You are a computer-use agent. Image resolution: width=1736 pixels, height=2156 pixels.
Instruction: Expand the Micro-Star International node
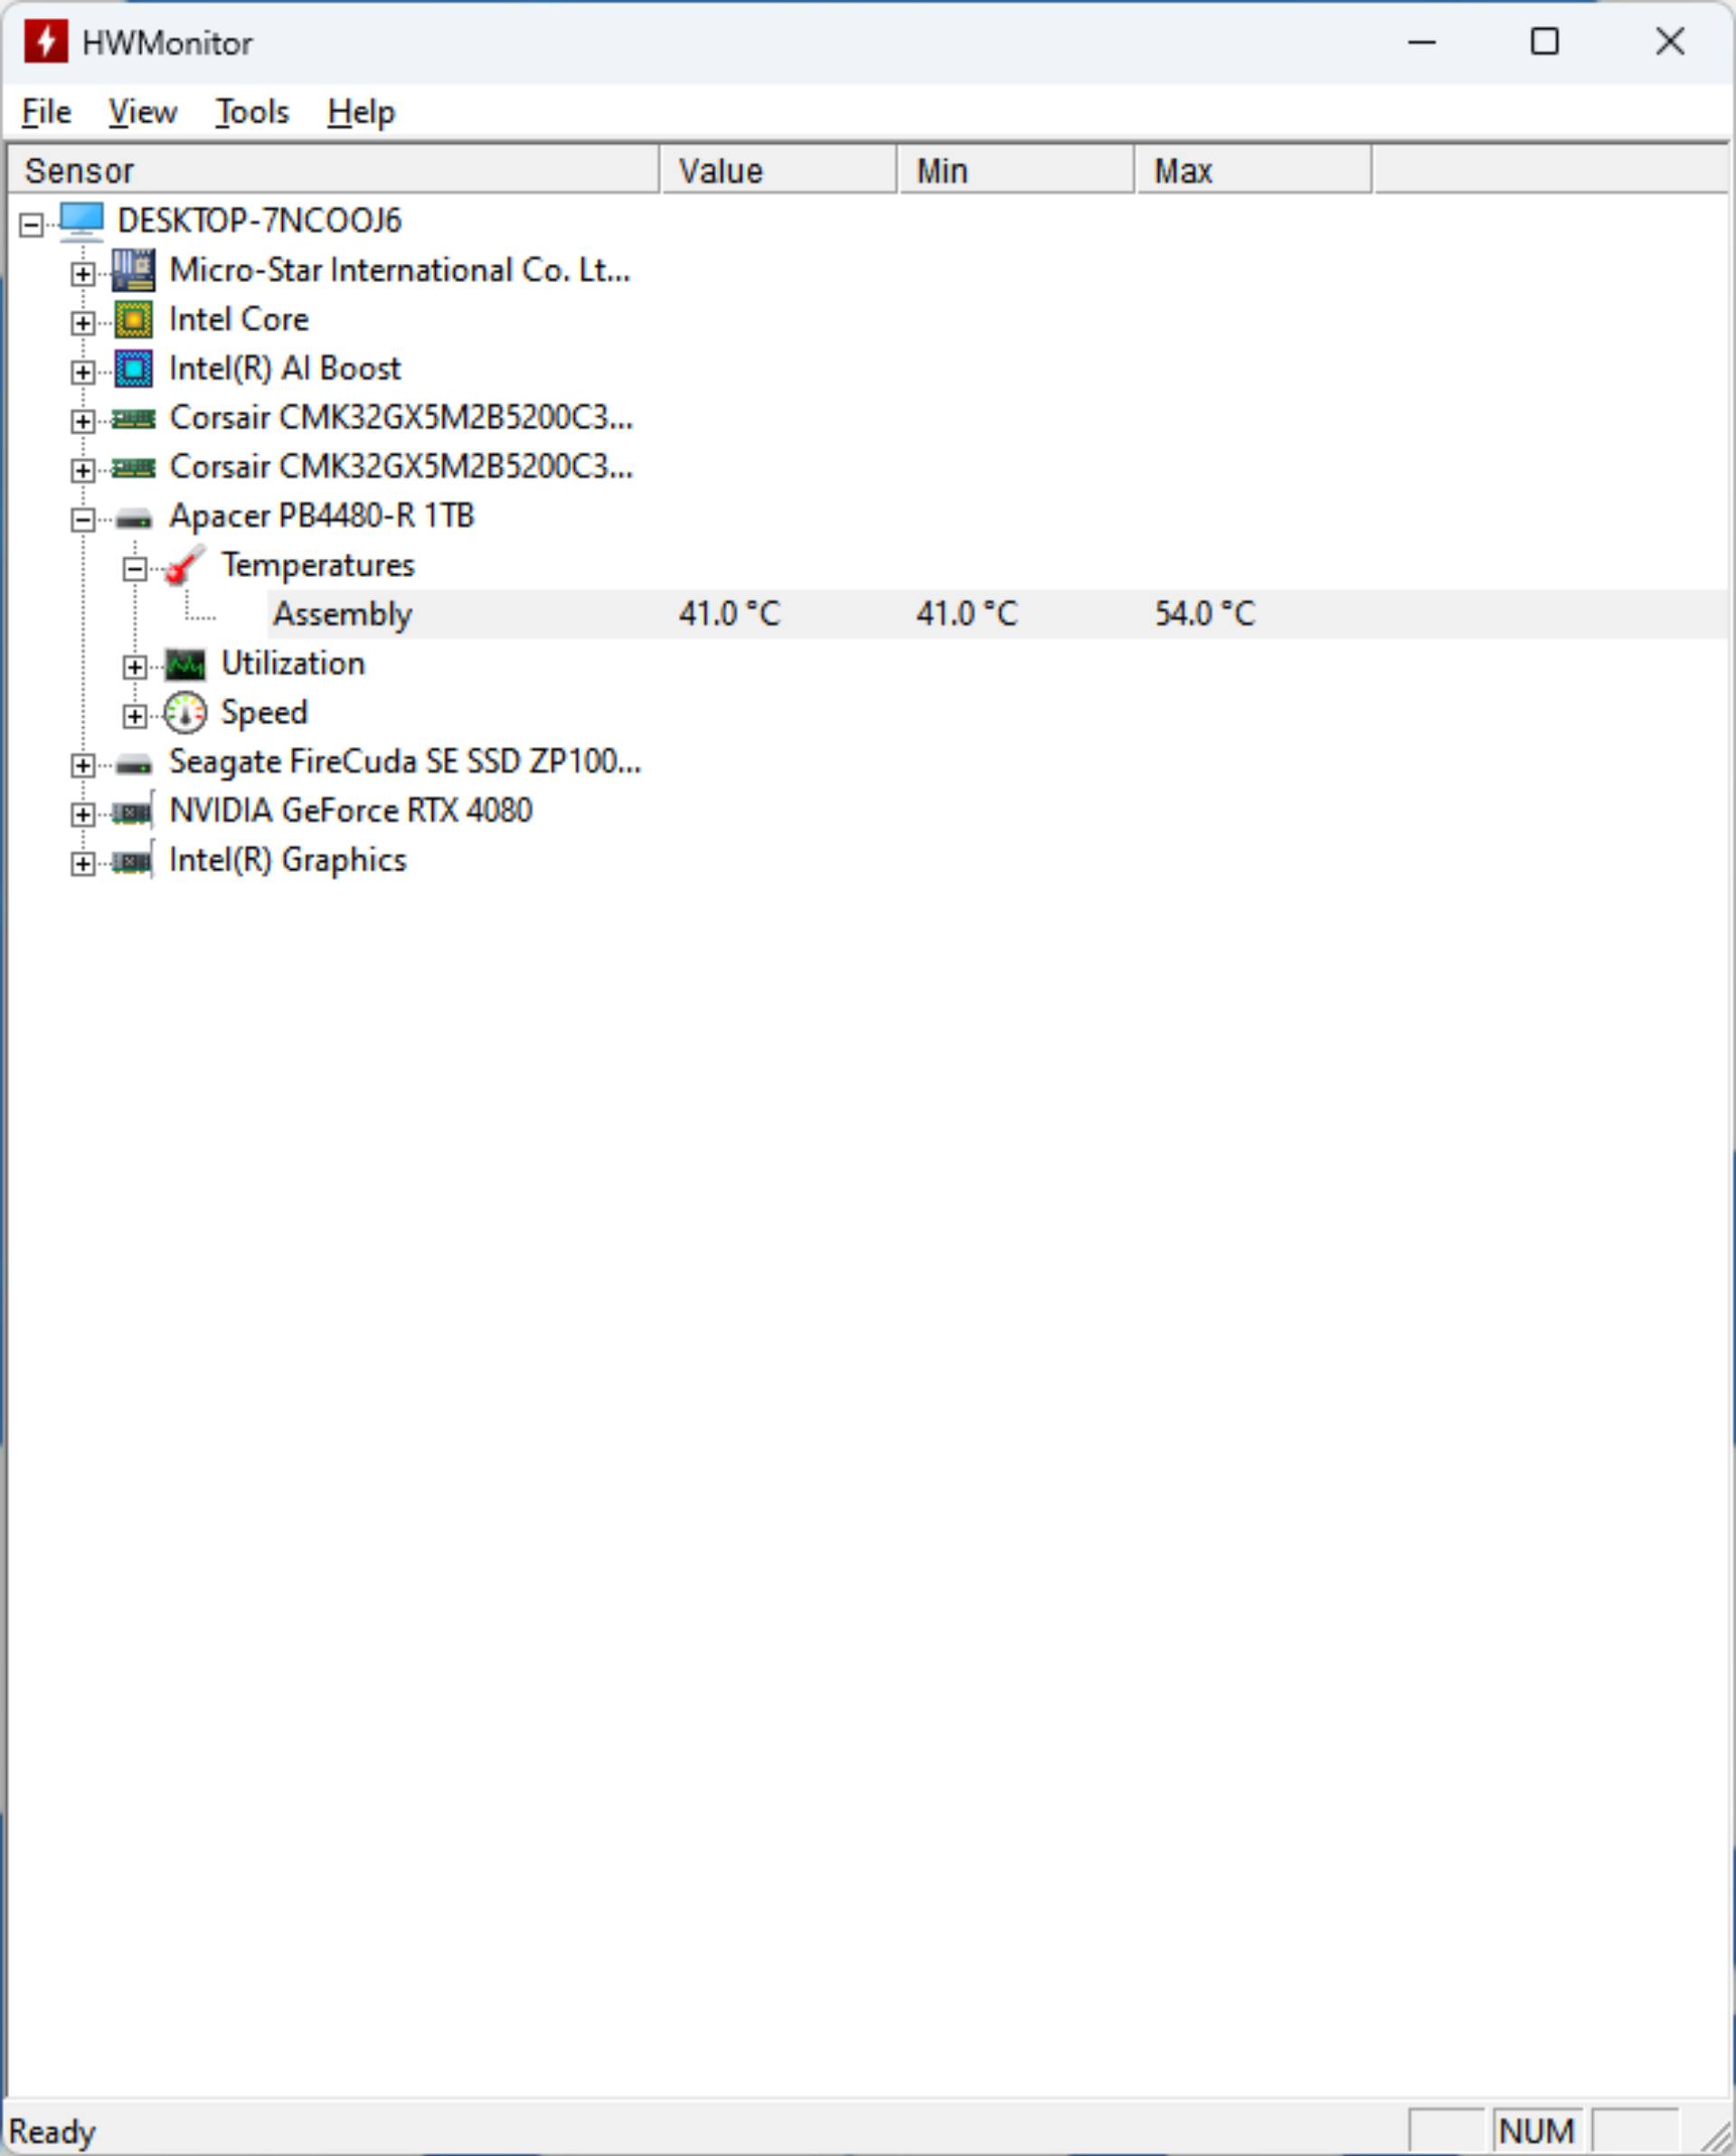[x=83, y=274]
